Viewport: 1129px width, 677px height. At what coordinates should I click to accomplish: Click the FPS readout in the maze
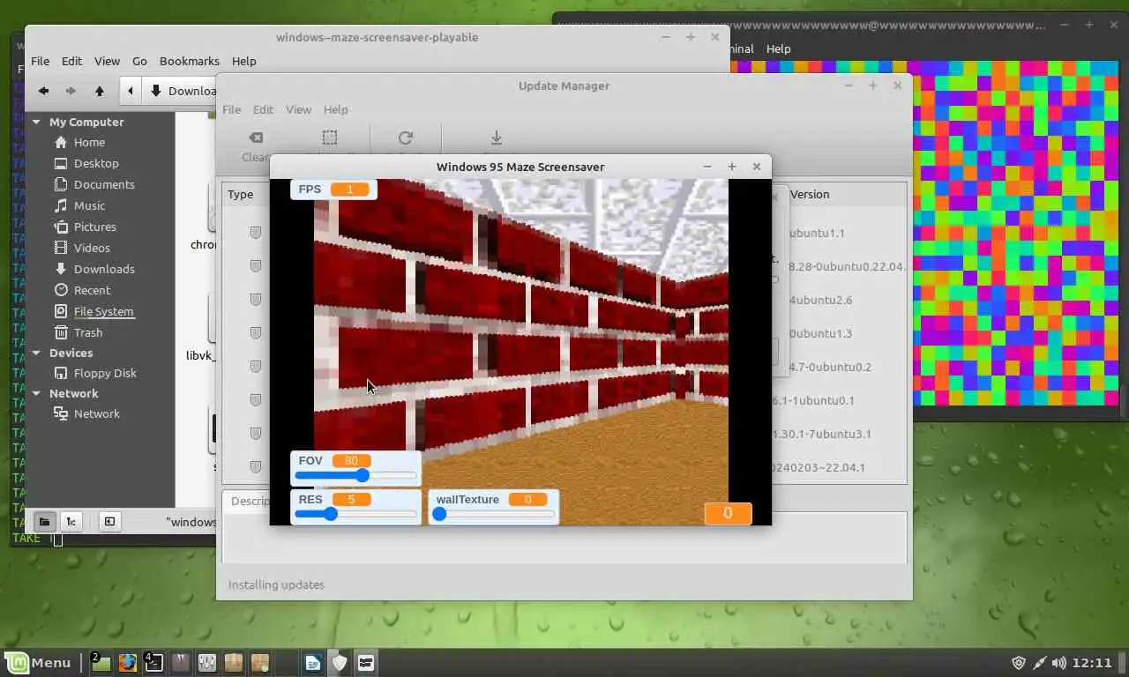click(333, 189)
